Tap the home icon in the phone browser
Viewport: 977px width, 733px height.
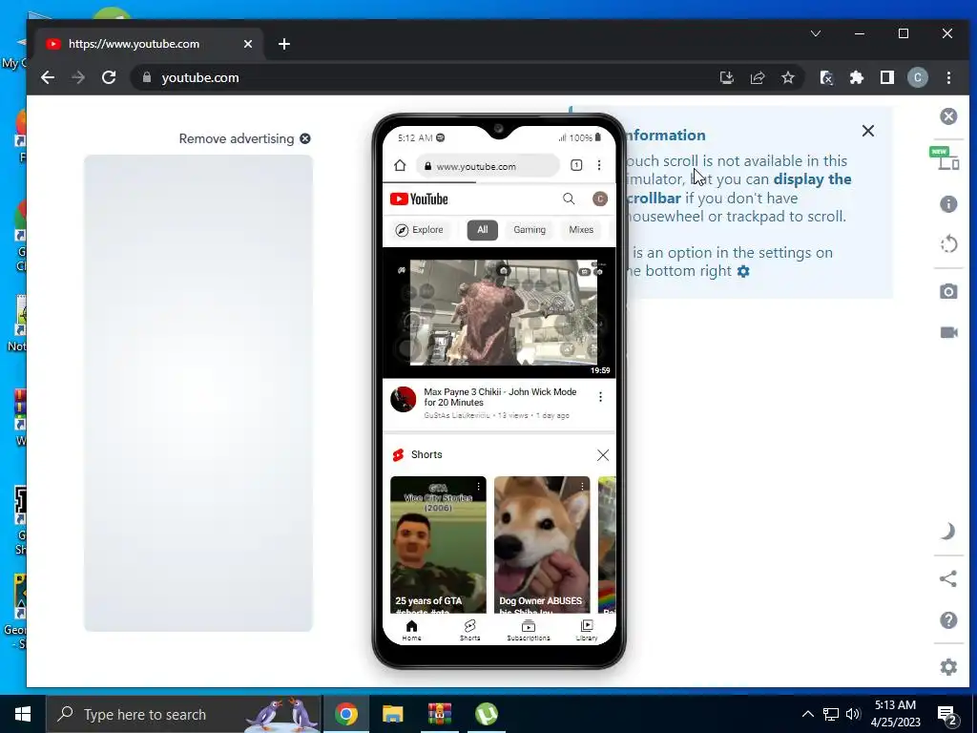400,165
